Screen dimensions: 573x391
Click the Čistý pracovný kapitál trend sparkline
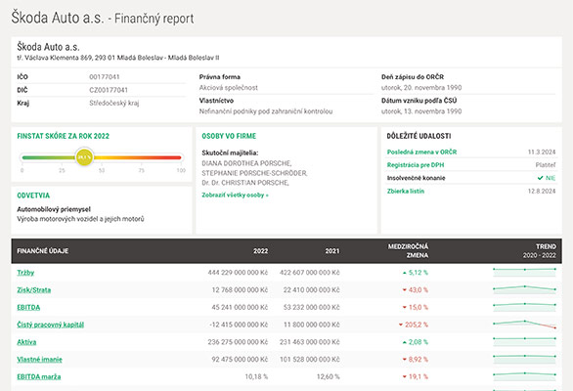coord(524,325)
